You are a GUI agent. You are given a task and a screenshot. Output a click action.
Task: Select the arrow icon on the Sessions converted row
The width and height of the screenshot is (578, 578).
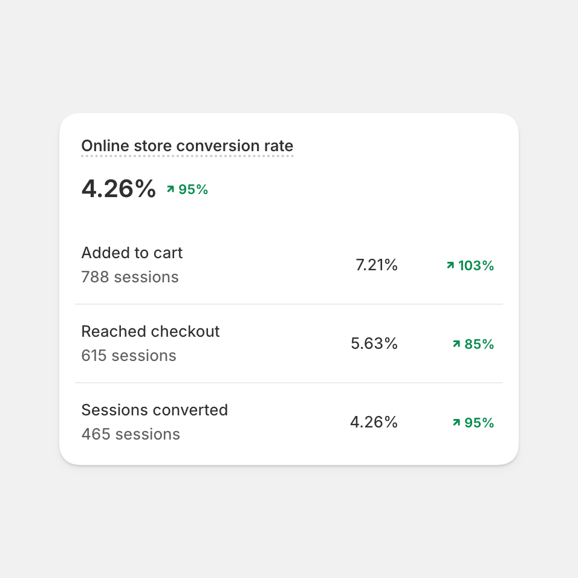click(455, 423)
